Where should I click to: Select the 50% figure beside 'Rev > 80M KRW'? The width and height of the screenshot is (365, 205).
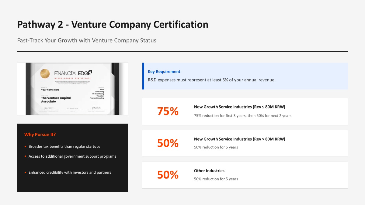tap(168, 143)
